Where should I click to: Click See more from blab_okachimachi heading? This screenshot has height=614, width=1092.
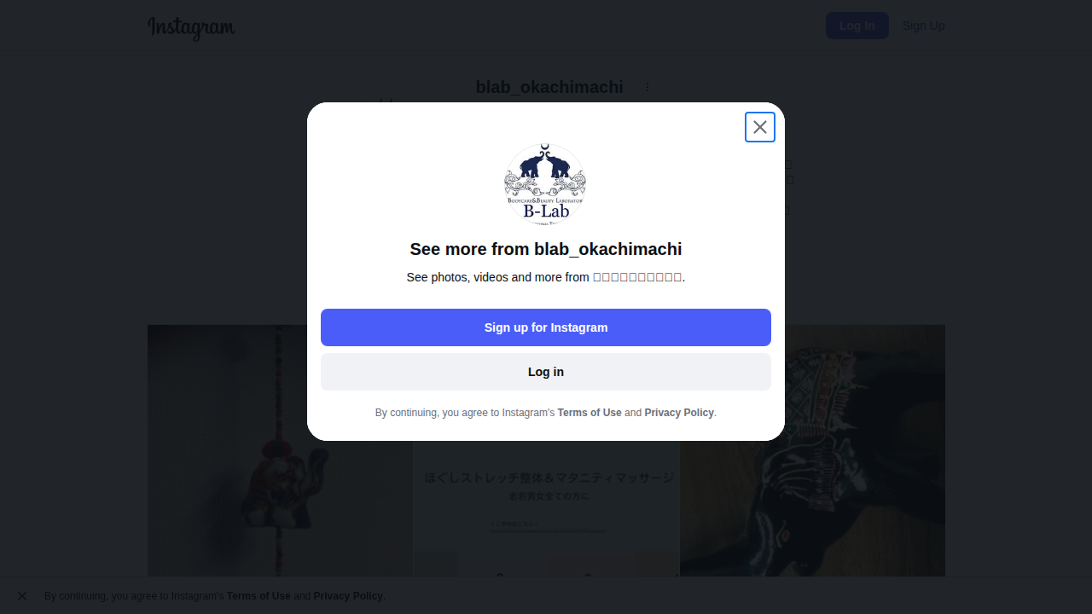[x=546, y=249]
